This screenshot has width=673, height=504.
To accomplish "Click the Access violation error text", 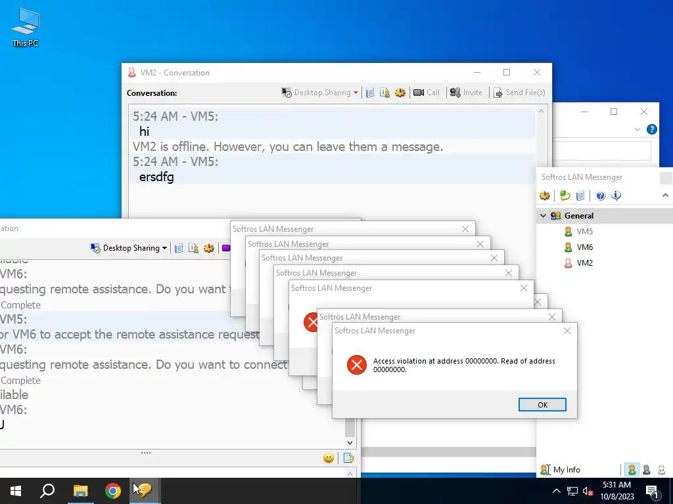I will [x=464, y=365].
